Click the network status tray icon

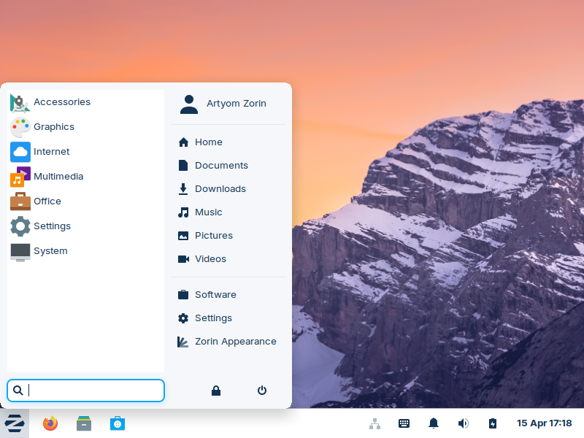[374, 423]
